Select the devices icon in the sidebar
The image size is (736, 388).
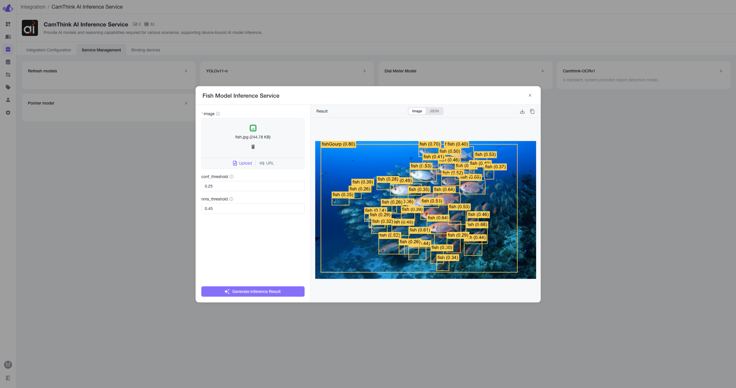[x=8, y=37]
